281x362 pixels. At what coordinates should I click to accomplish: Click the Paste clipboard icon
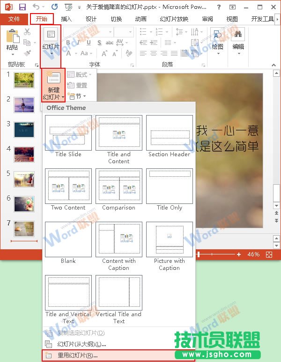tap(13, 36)
